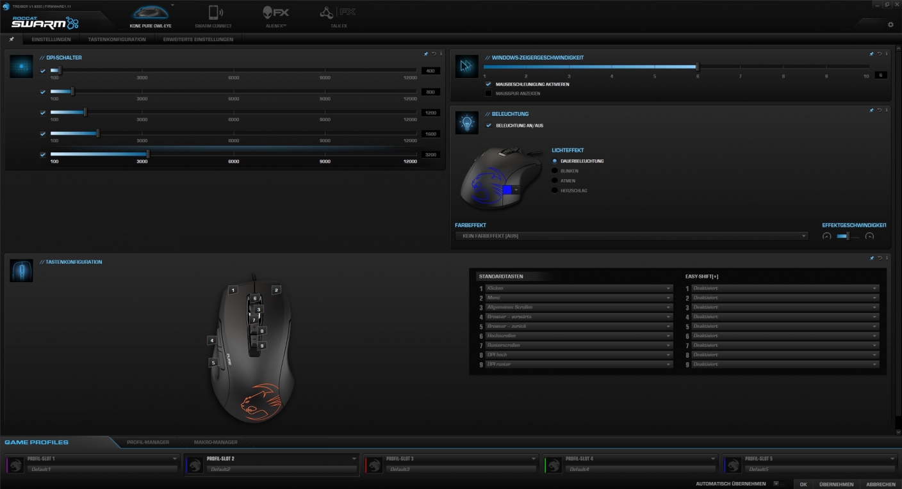This screenshot has height=489, width=902.
Task: Increase effect speed with the plus icon
Action: (869, 236)
